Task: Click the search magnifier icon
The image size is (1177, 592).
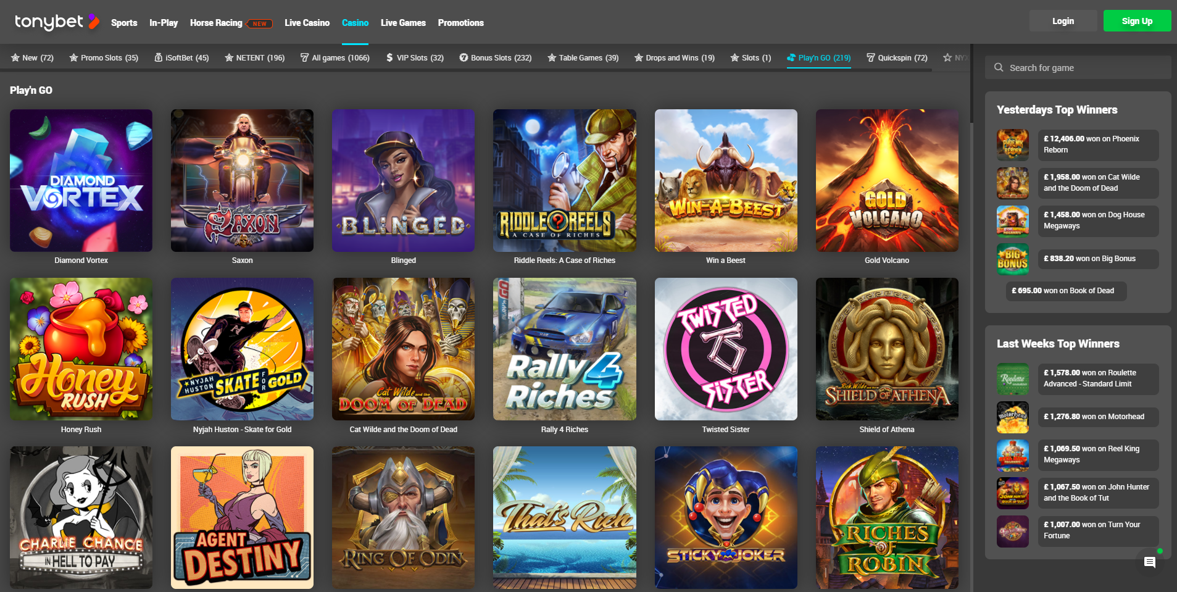Action: [999, 67]
